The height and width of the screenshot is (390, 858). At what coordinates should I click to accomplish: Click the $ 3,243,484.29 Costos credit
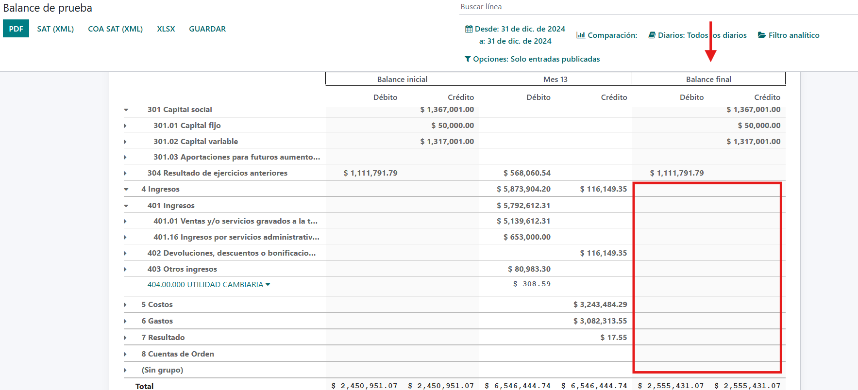point(600,305)
